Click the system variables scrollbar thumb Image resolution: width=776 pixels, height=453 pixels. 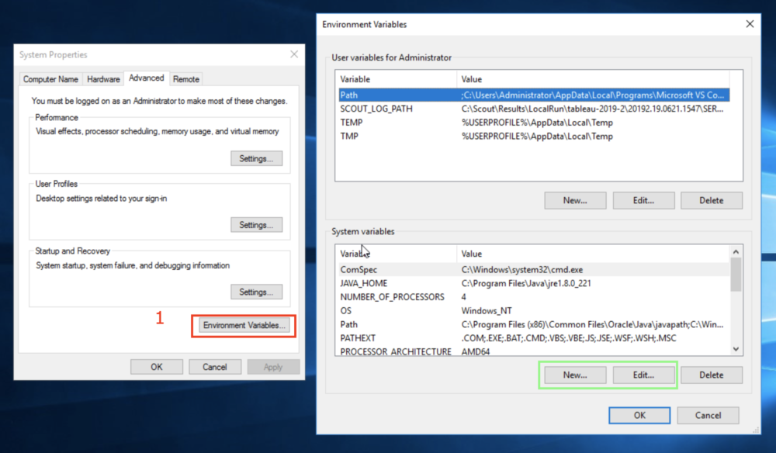tap(736, 275)
